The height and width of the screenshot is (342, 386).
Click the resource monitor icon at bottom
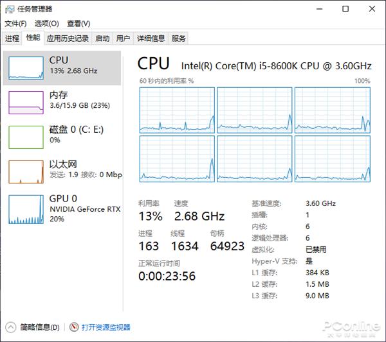(x=74, y=327)
